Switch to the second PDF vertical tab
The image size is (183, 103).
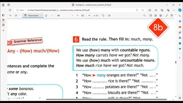3,25
